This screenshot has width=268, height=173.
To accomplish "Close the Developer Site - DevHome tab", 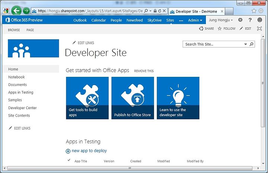I will pyautogui.click(x=222, y=12).
